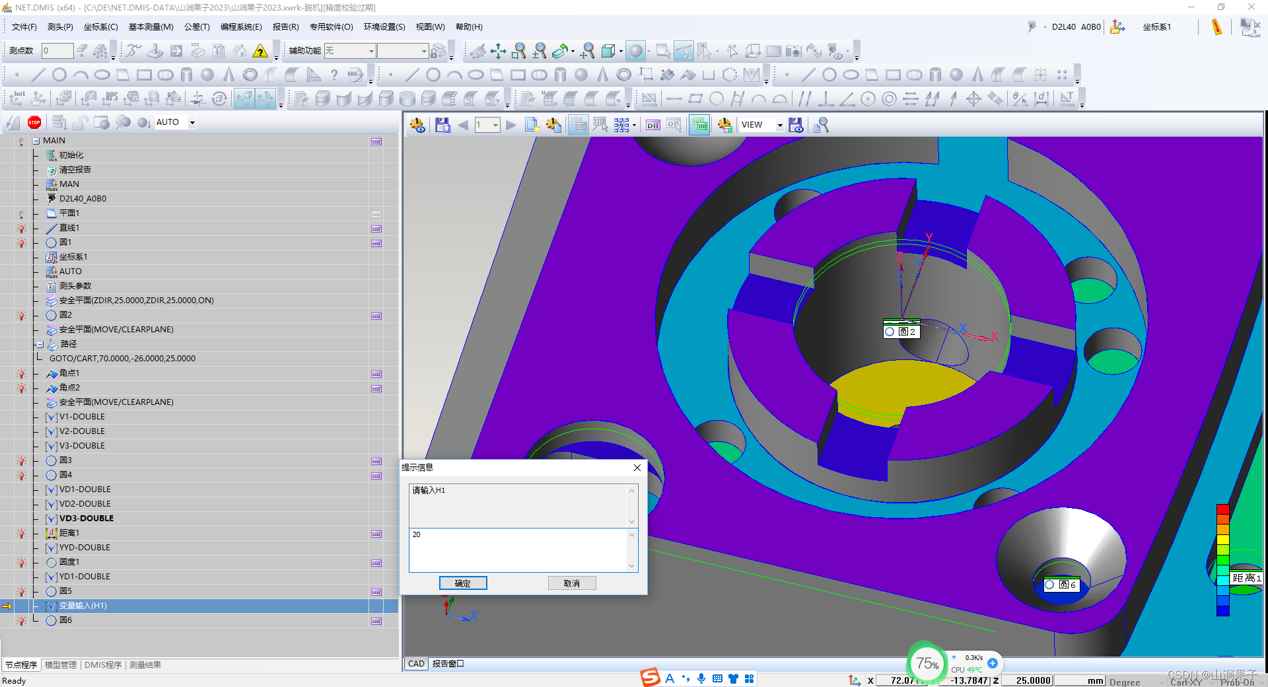
Task: Select the cylinder feature tool in first shape toolbar
Action: [x=186, y=75]
